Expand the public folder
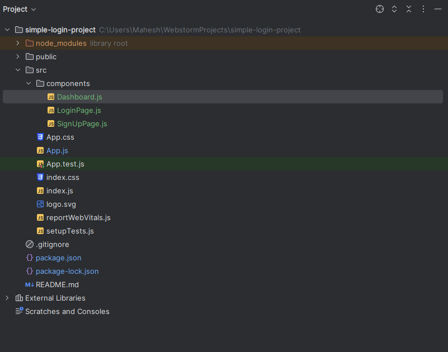This screenshot has height=352, width=448. click(18, 56)
